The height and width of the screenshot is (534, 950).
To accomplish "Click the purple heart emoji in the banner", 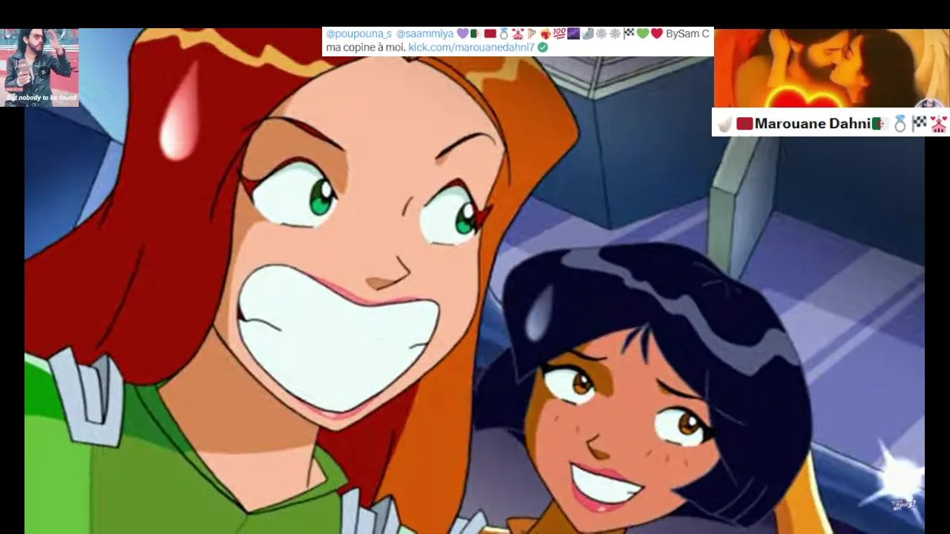I will tap(462, 33).
